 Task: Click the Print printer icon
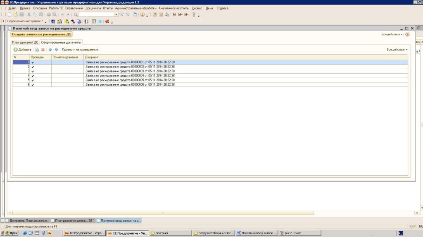[49, 14]
